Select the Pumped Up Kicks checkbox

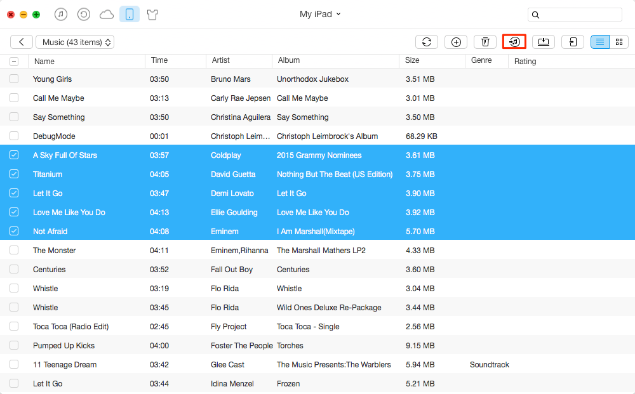point(14,345)
